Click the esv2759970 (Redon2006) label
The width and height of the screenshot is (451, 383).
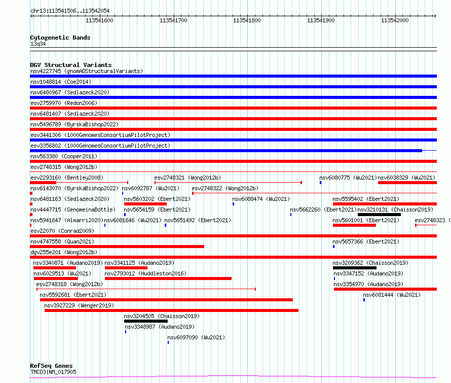pyautogui.click(x=64, y=103)
